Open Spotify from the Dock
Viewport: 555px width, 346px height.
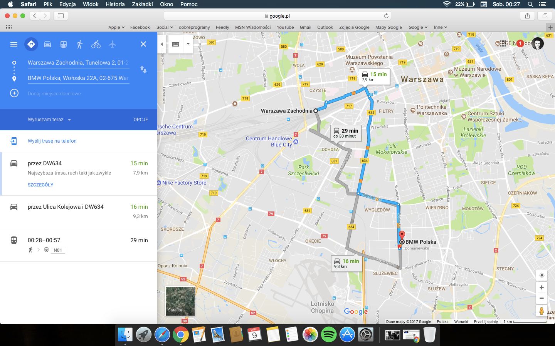329,335
